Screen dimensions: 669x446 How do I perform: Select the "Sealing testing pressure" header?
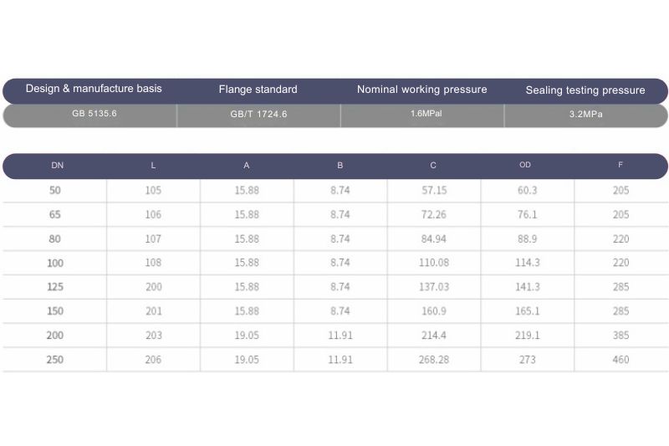click(x=585, y=90)
